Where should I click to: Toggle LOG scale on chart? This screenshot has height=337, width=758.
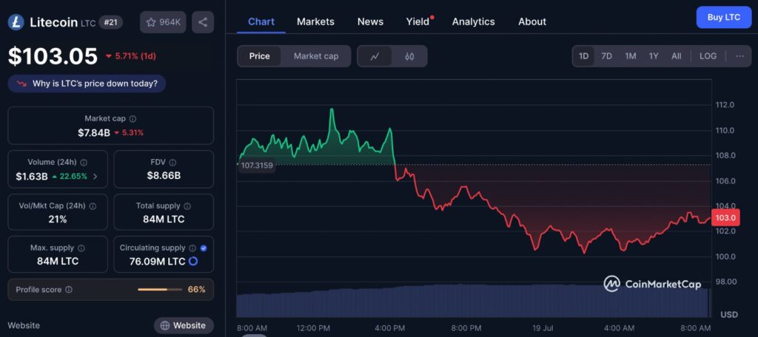(708, 56)
